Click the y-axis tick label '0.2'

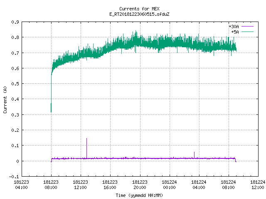click(x=15, y=130)
